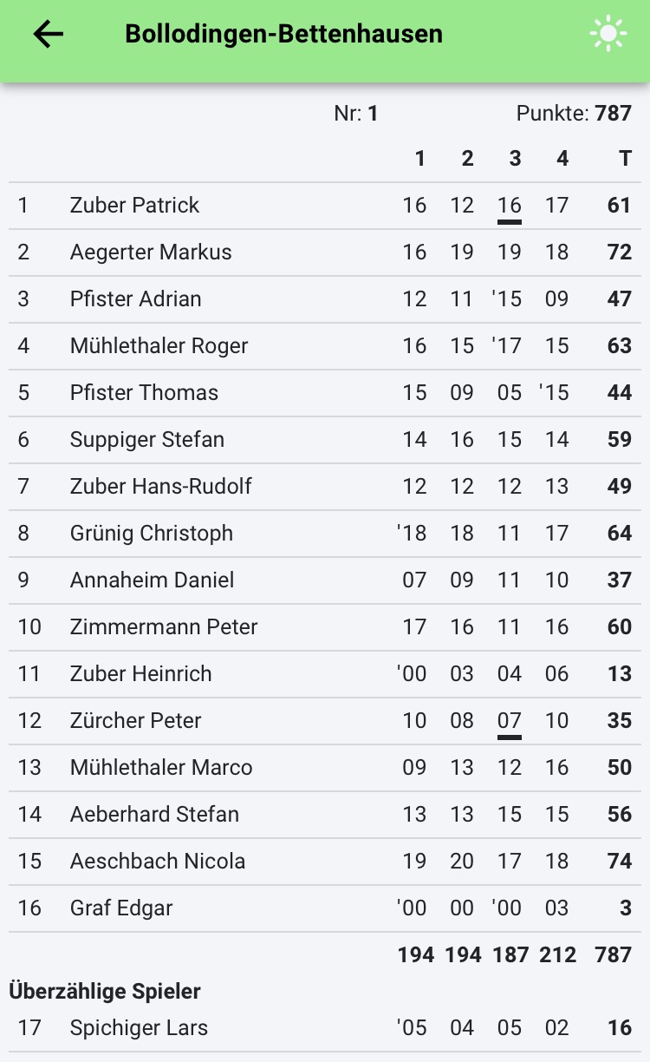Select Aeschbach Nicola's row
The width and height of the screenshot is (650, 1062).
click(x=158, y=862)
